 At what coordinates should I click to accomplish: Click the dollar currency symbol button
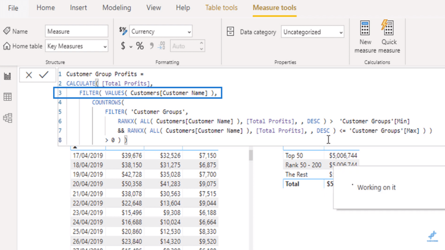click(123, 46)
